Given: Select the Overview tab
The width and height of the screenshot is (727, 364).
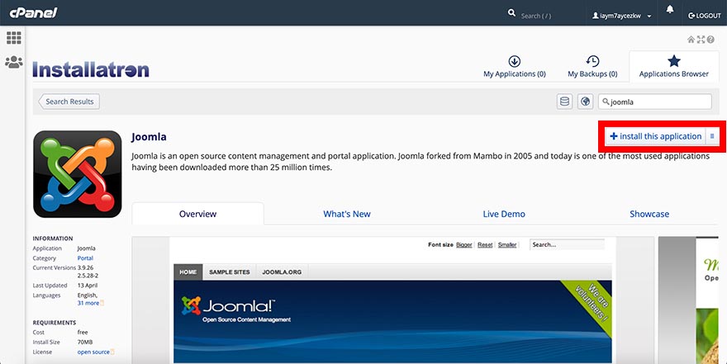Looking at the screenshot, I should [x=198, y=214].
